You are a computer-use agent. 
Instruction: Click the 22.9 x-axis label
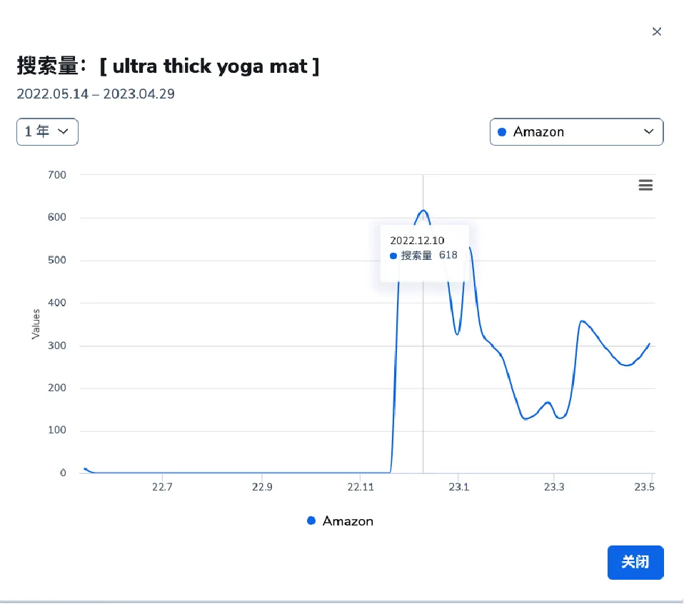tap(262, 487)
